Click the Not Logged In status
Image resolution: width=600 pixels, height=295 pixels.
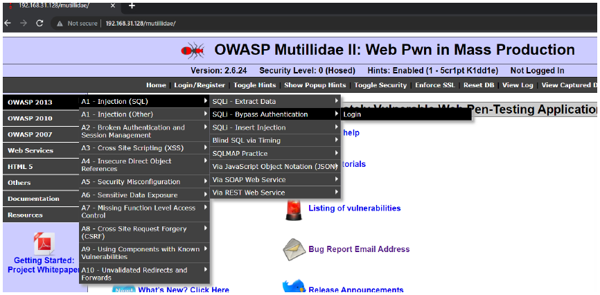(537, 71)
